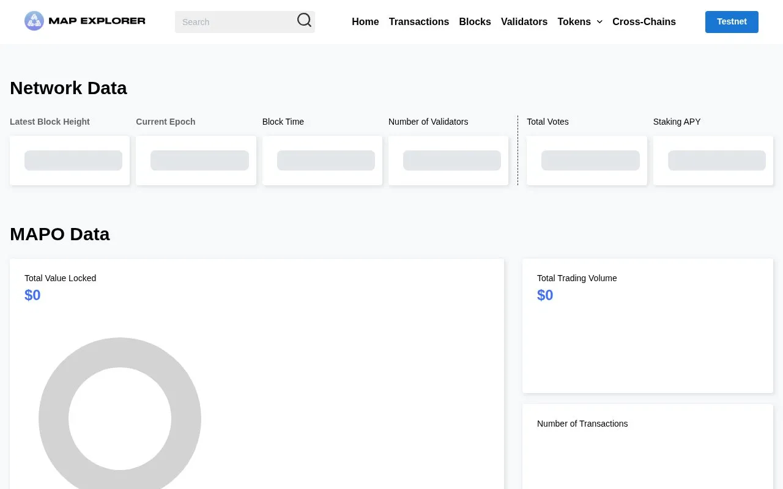
Task: Select the Staking APY label
Action: point(677,122)
